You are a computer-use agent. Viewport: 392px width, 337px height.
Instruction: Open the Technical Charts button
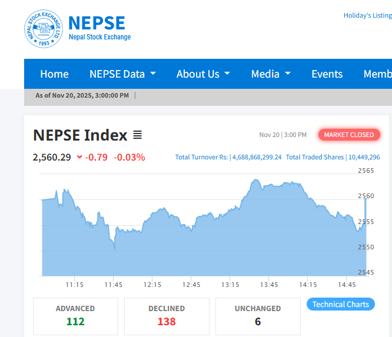click(340, 304)
